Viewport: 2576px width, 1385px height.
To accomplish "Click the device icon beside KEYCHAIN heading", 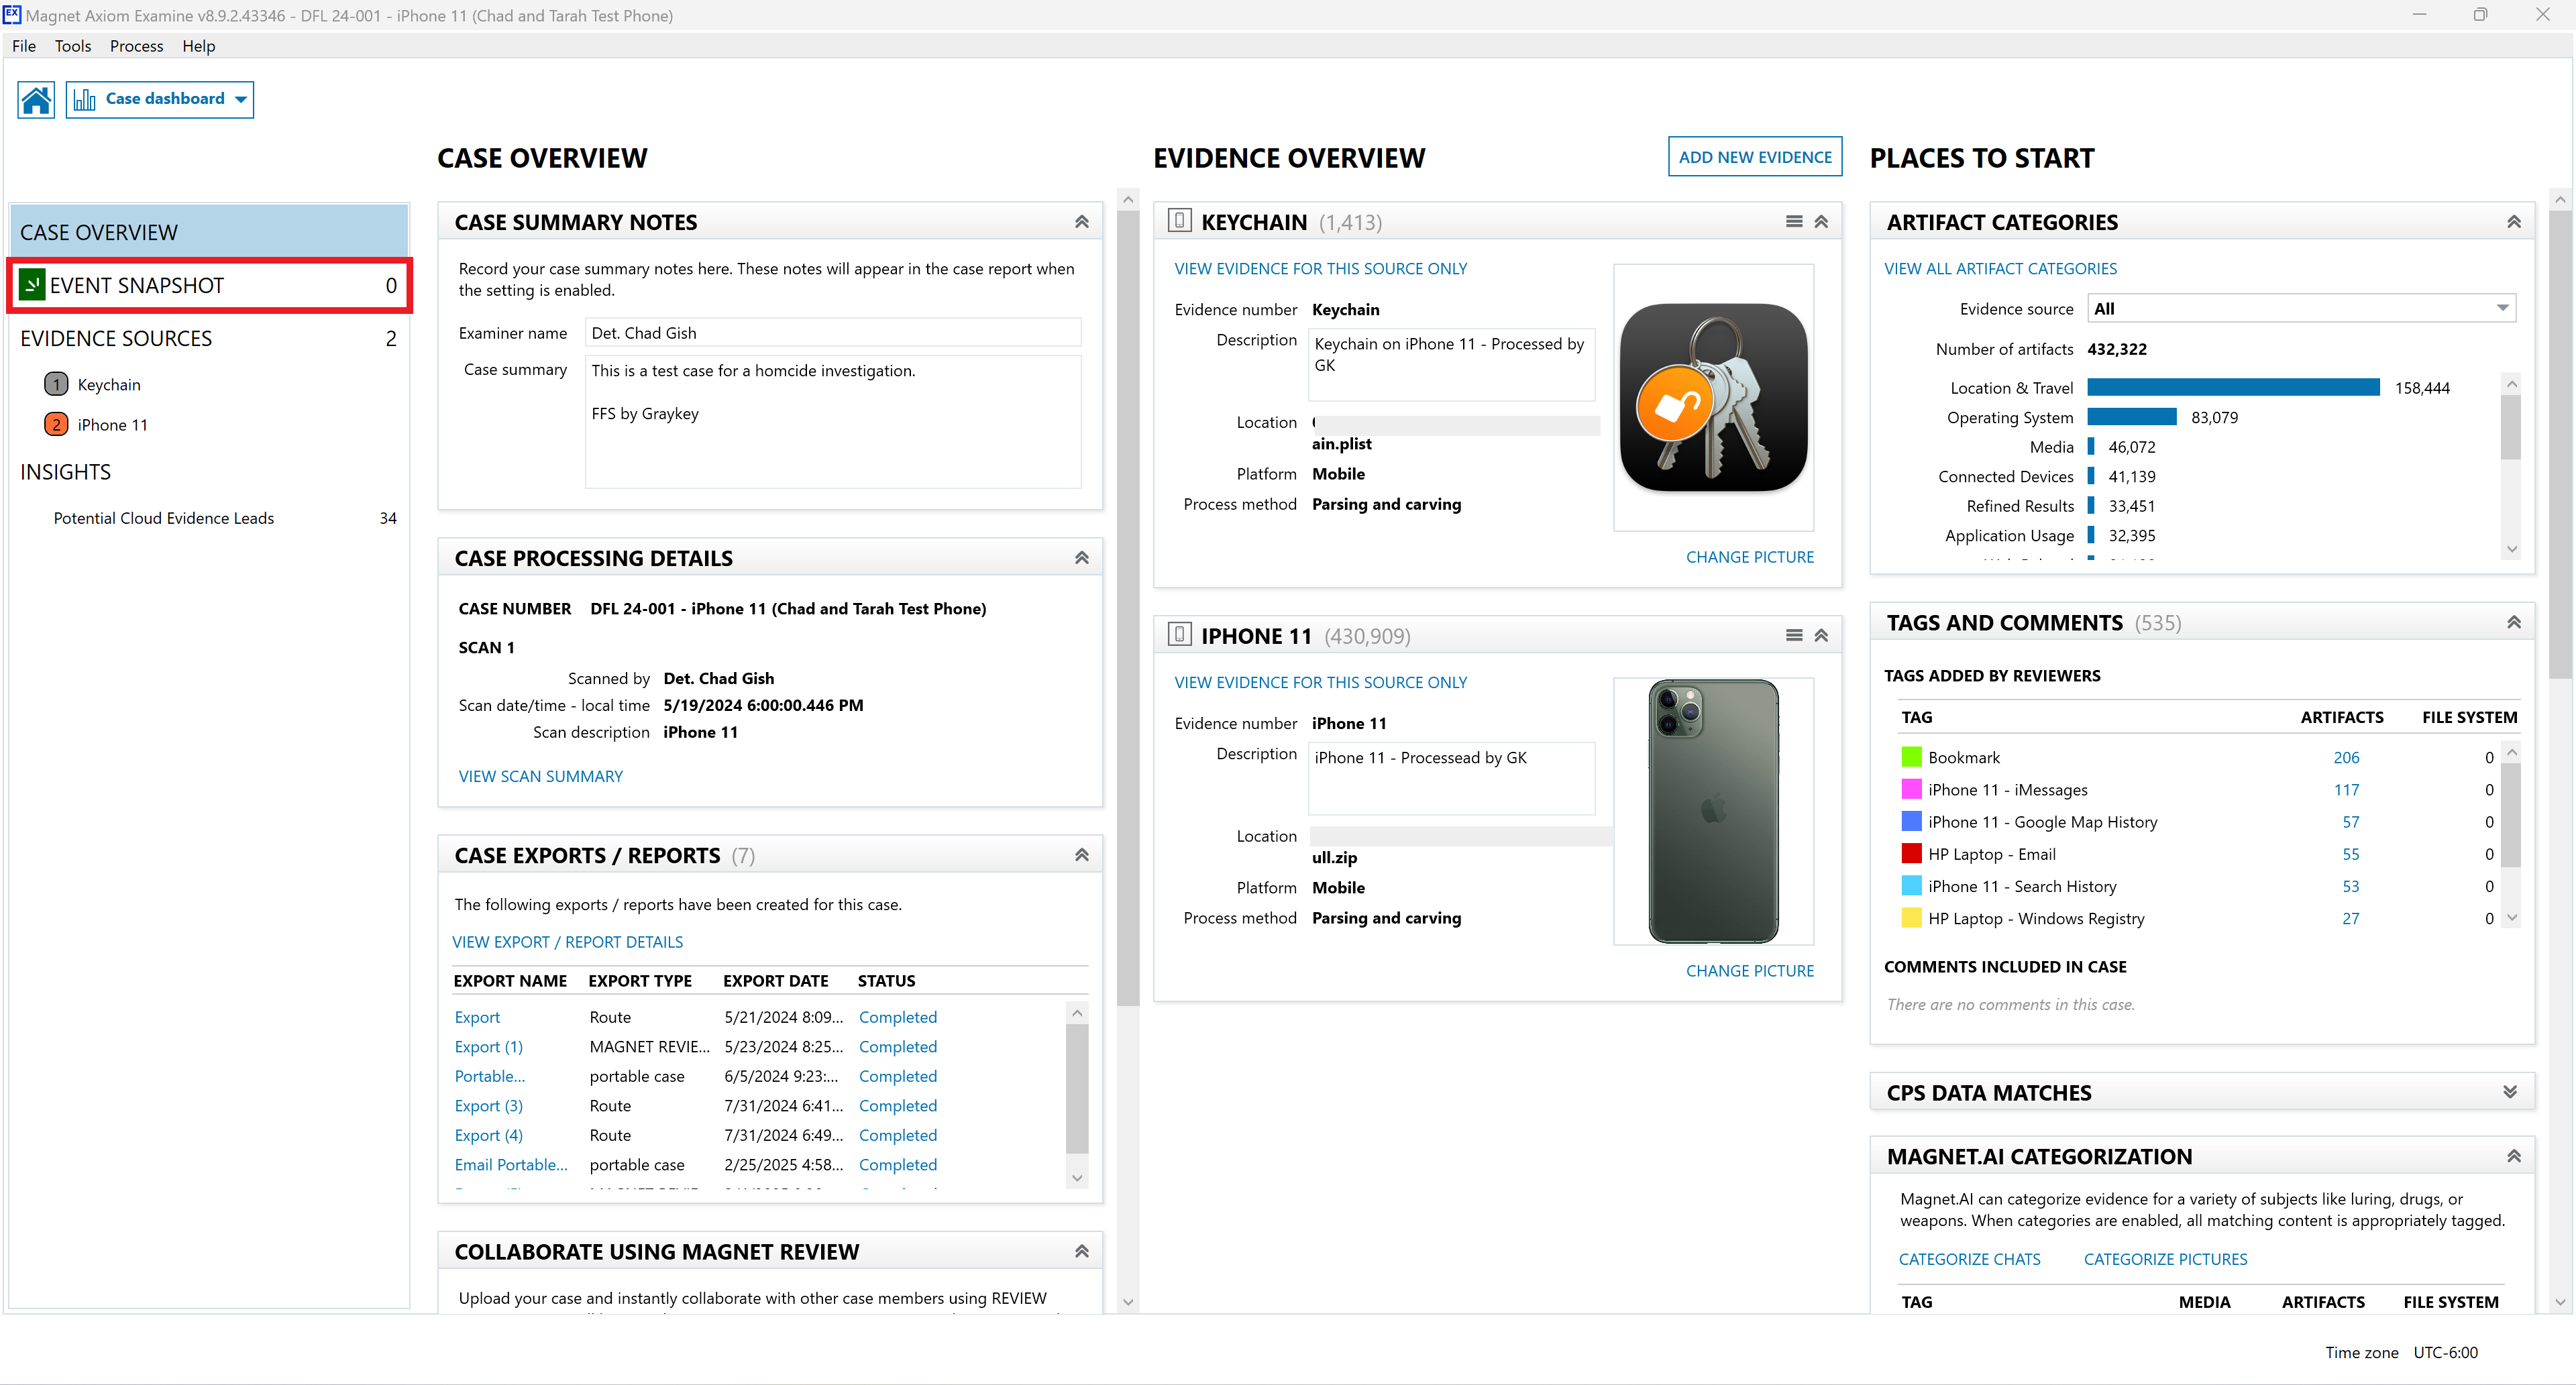I will 1179,221.
